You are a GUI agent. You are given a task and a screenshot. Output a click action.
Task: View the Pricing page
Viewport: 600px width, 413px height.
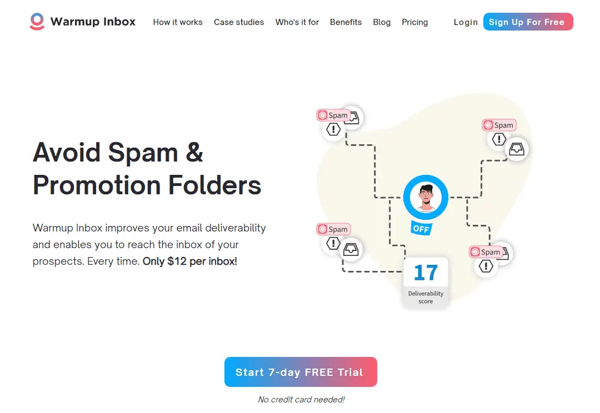pos(415,22)
